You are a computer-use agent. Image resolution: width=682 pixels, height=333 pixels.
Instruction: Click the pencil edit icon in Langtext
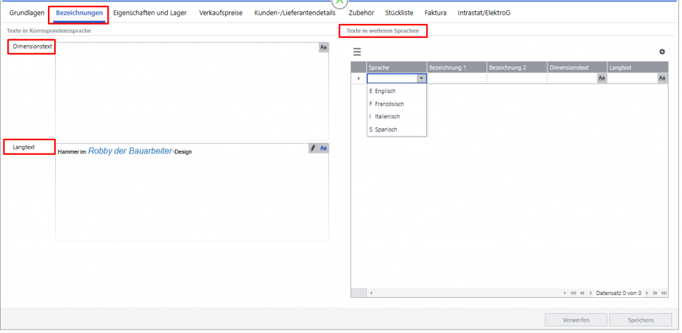point(314,148)
